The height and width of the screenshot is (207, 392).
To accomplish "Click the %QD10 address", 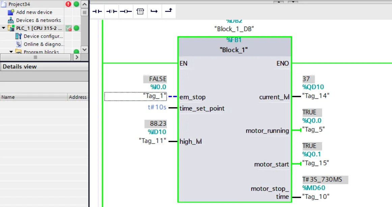I will (x=313, y=87).
